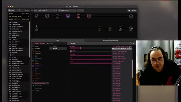Switch to the Favorites tab

pyautogui.click(x=27, y=10)
